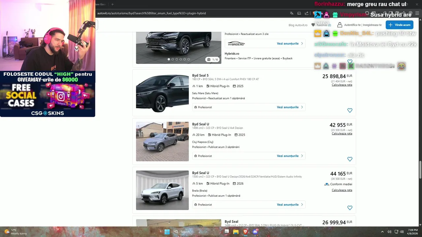Click the mileage icon beside 5 km
422x237 pixels.
click(x=194, y=184)
